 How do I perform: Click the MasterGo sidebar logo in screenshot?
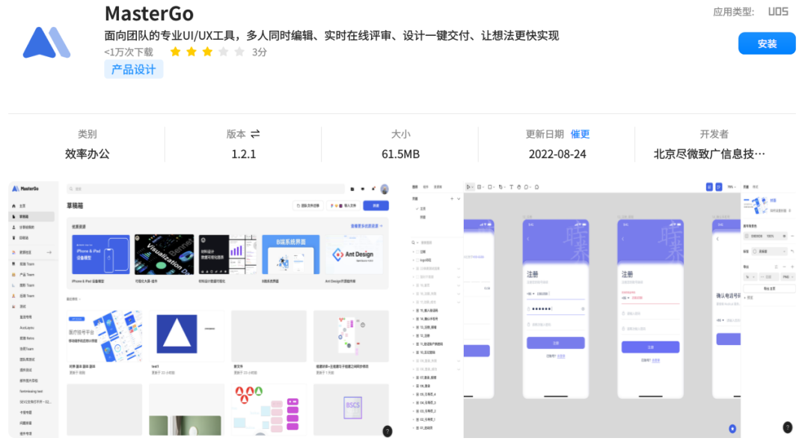pos(25,189)
